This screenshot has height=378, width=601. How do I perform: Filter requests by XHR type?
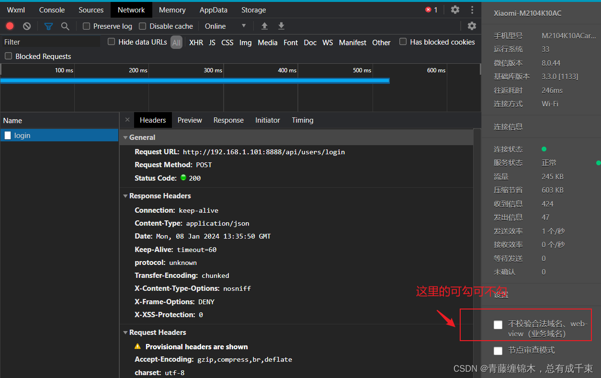(x=196, y=43)
